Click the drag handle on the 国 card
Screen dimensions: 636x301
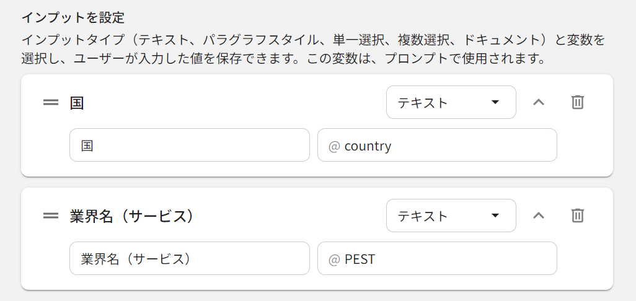(x=51, y=102)
